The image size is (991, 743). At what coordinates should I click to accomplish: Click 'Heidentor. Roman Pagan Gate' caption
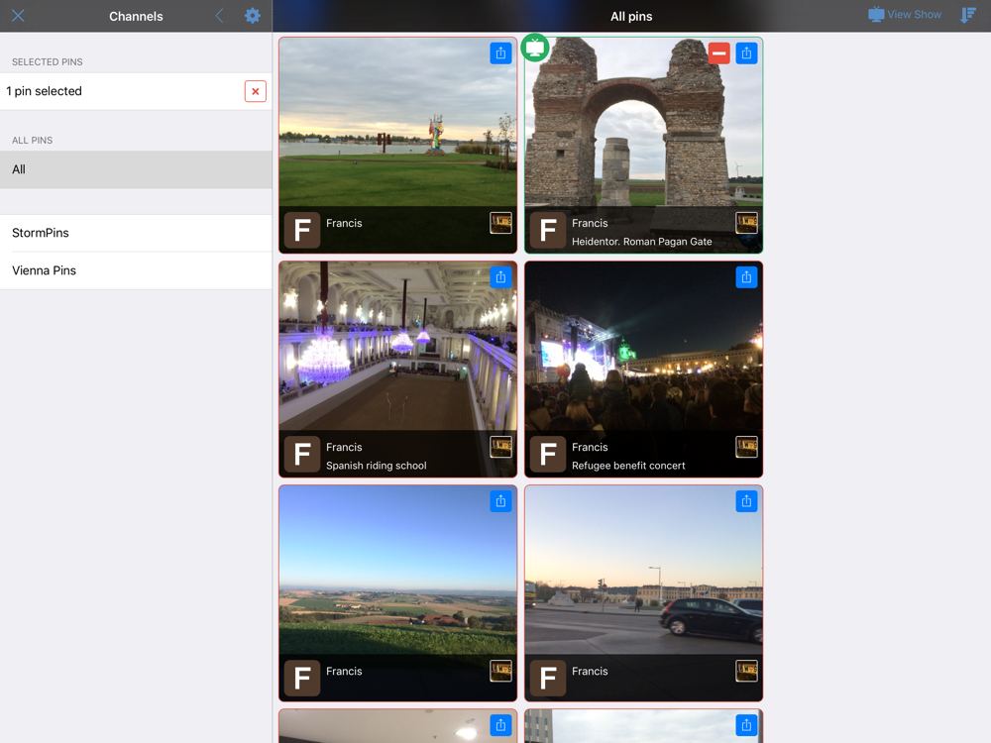pyautogui.click(x=641, y=242)
